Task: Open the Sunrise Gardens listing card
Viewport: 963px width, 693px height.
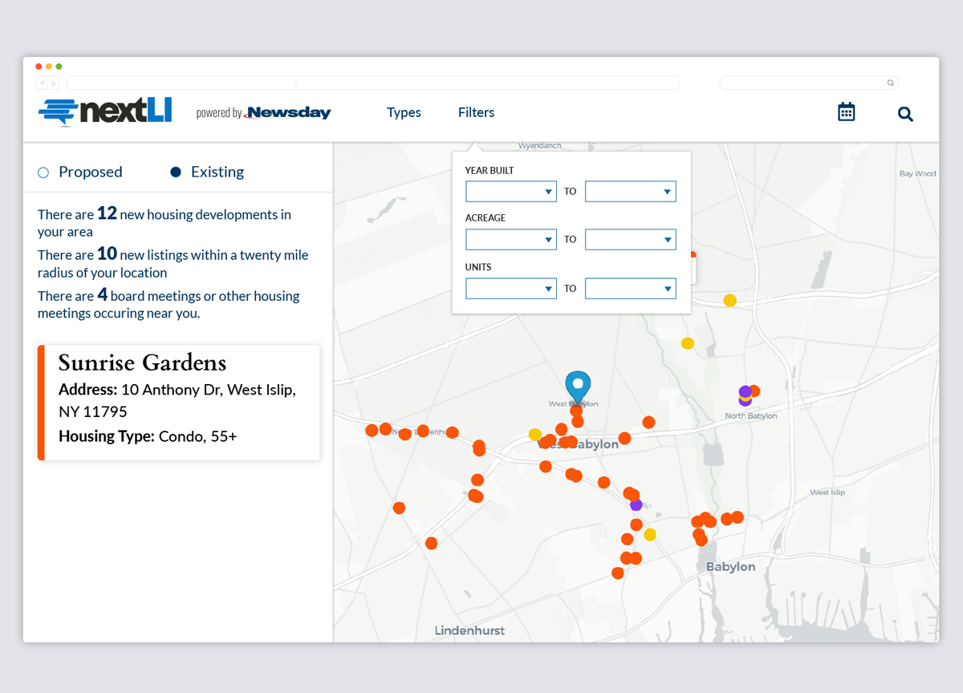Action: [179, 403]
